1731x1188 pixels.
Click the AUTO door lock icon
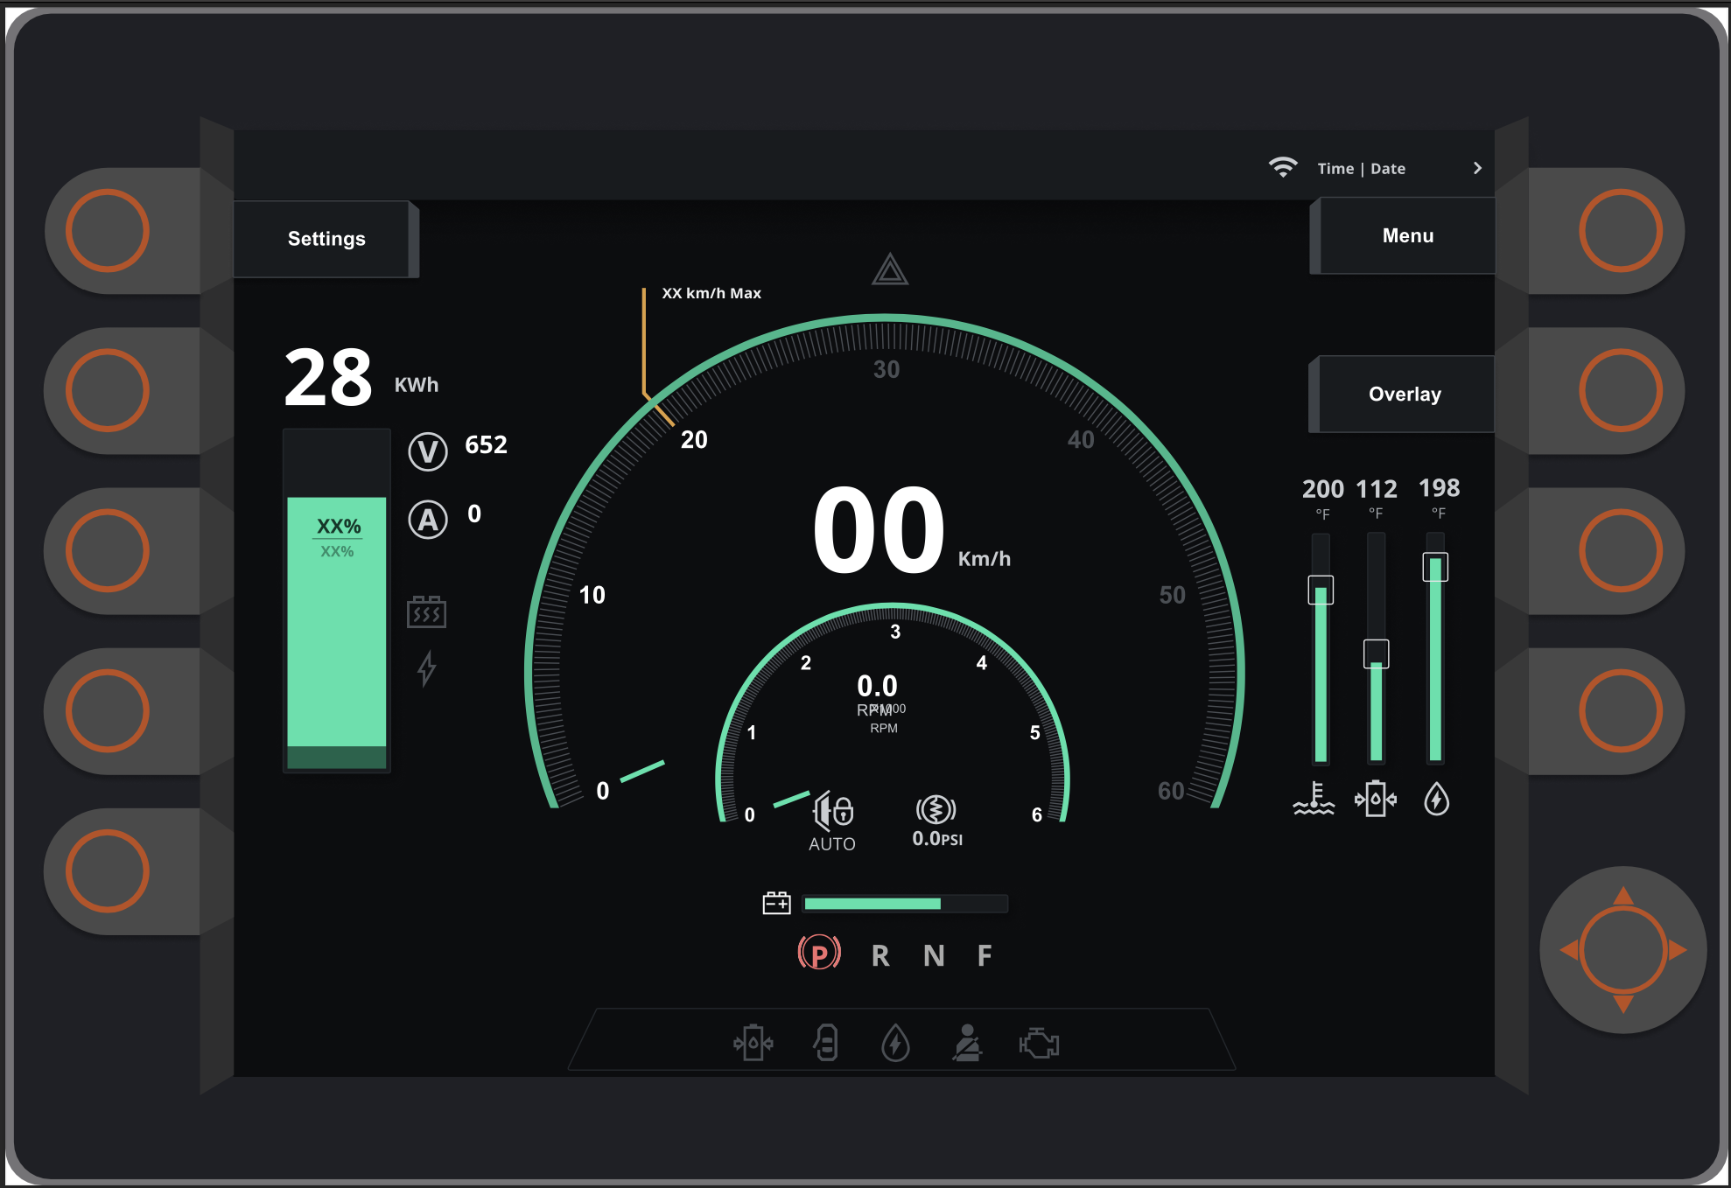click(x=833, y=811)
